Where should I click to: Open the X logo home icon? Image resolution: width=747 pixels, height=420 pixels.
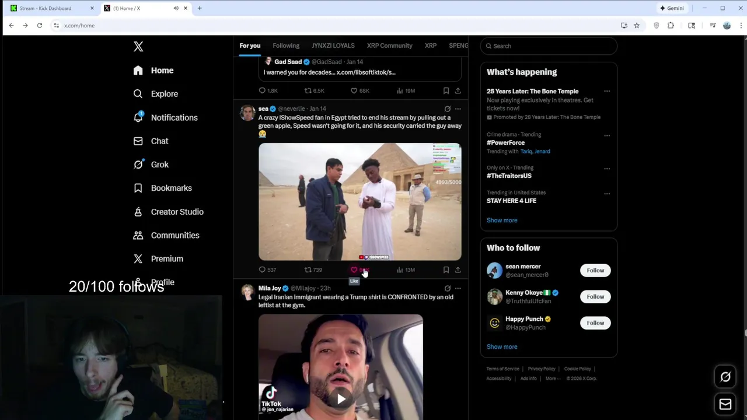[138, 47]
